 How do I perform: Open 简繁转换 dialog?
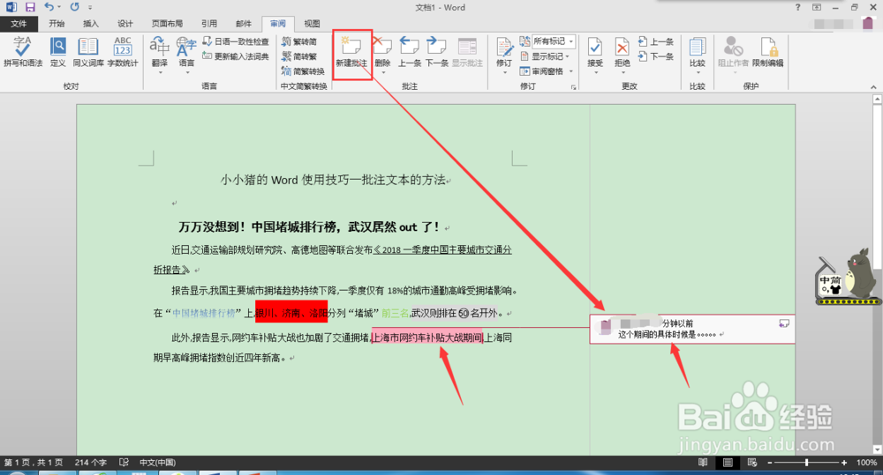(x=303, y=71)
